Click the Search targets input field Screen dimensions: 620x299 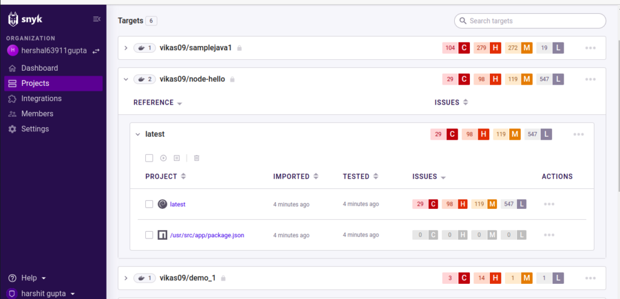(x=533, y=21)
